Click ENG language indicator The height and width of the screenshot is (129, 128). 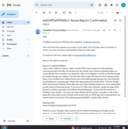click(110, 128)
